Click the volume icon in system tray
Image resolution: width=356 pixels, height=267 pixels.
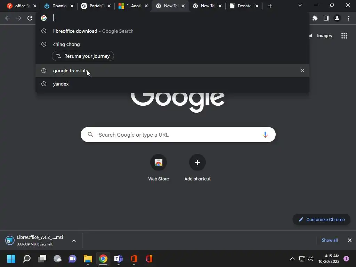[x=310, y=259]
